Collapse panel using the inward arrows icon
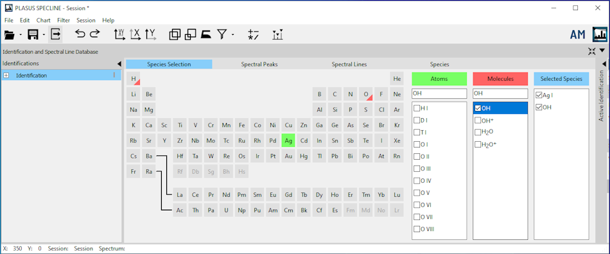Image resolution: width=610 pixels, height=254 pixels. point(592,51)
